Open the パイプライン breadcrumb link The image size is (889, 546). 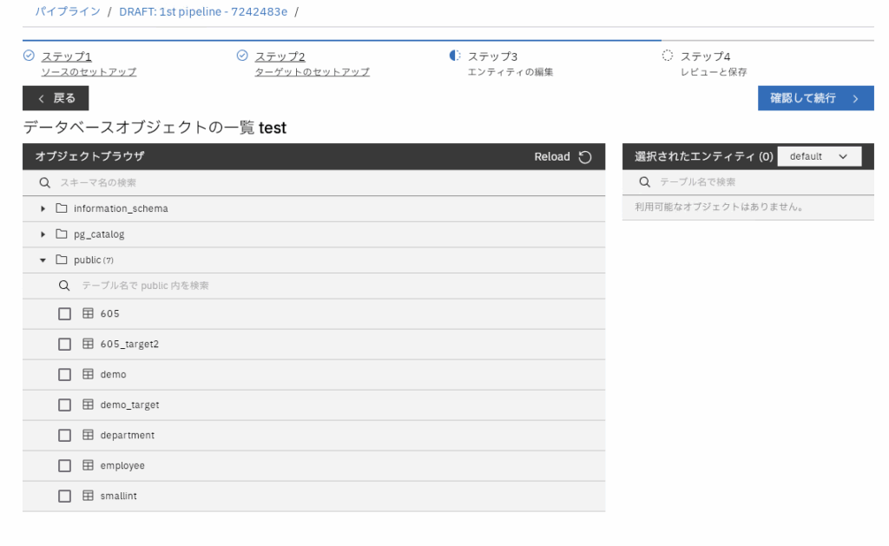click(x=68, y=11)
